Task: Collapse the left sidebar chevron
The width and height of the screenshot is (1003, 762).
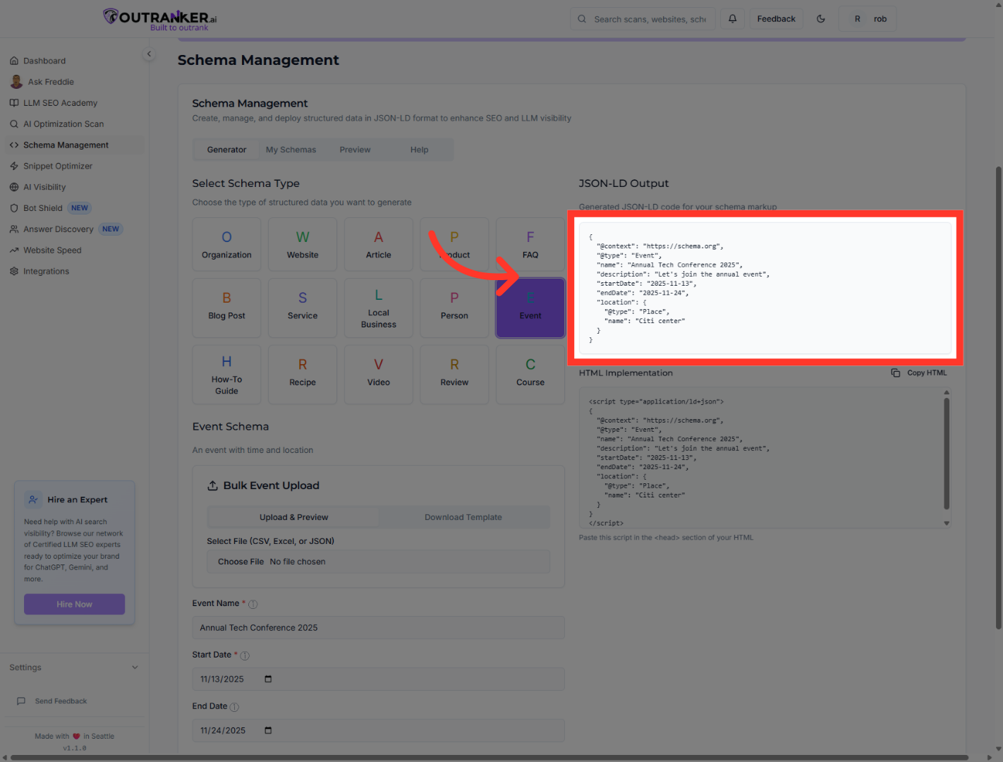Action: point(149,54)
